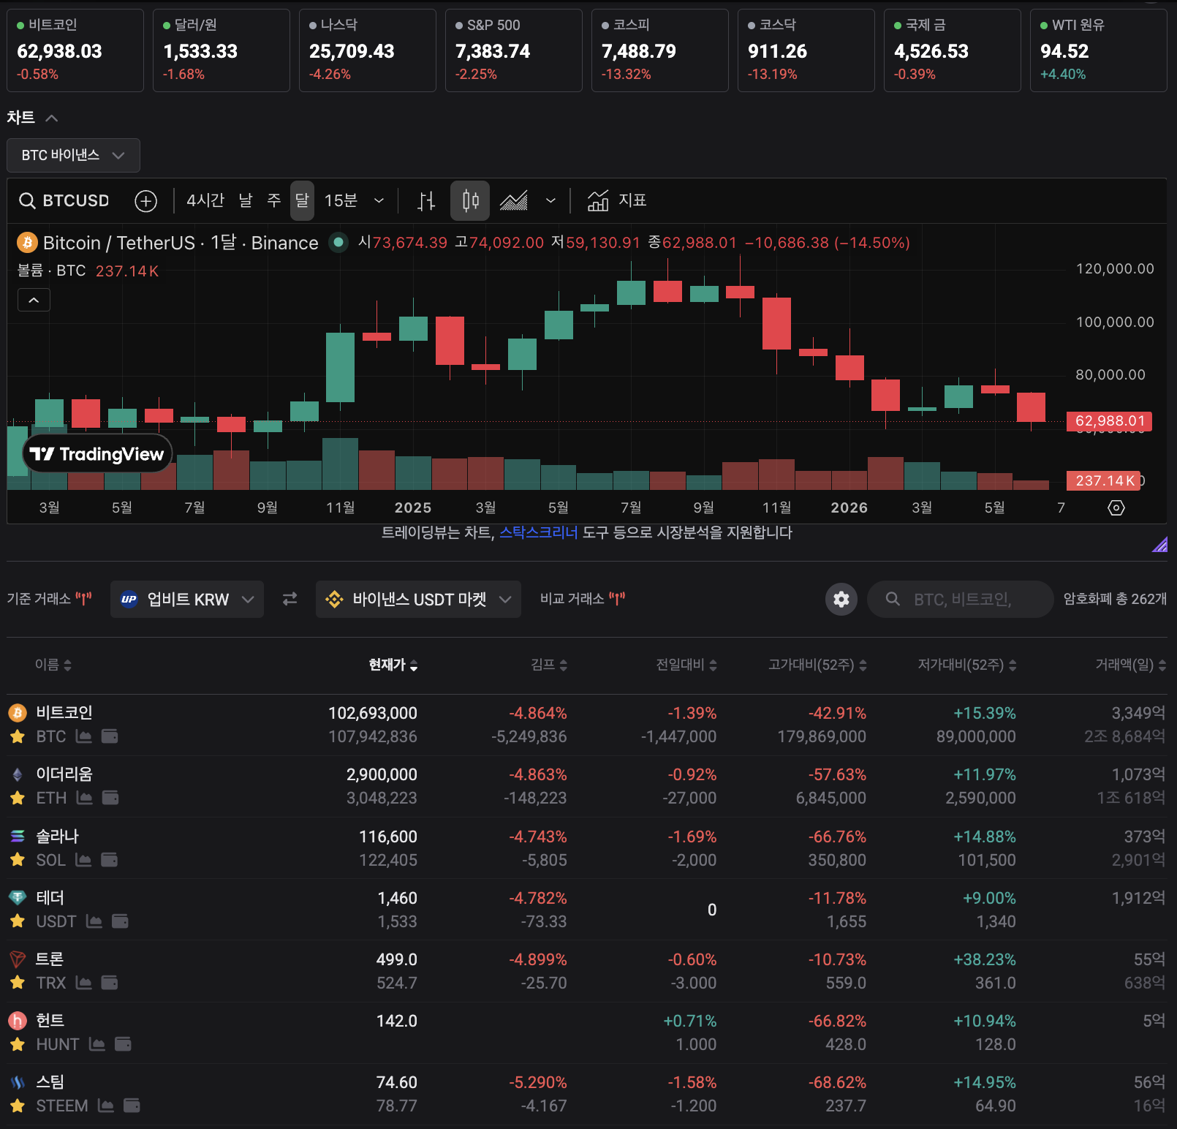Click the exchange swap arrows icon
The width and height of the screenshot is (1177, 1129).
[x=290, y=599]
